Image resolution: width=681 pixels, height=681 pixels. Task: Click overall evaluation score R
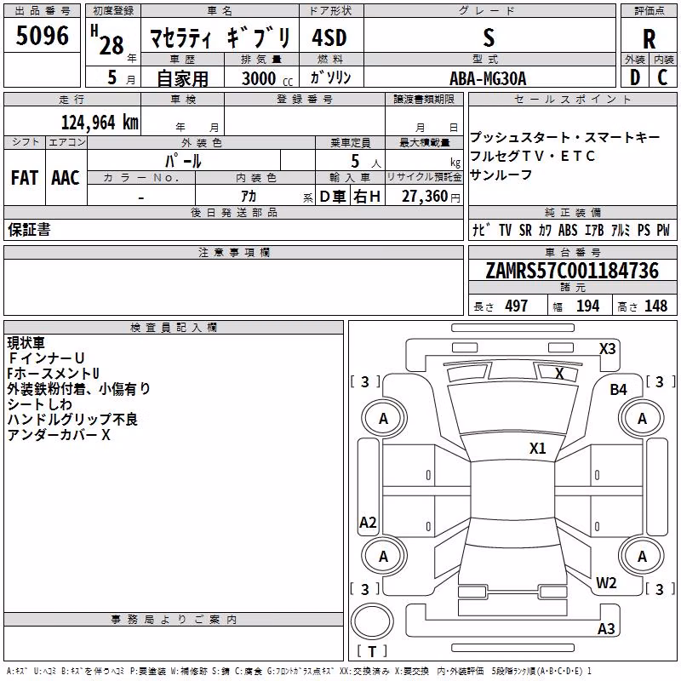(x=649, y=39)
